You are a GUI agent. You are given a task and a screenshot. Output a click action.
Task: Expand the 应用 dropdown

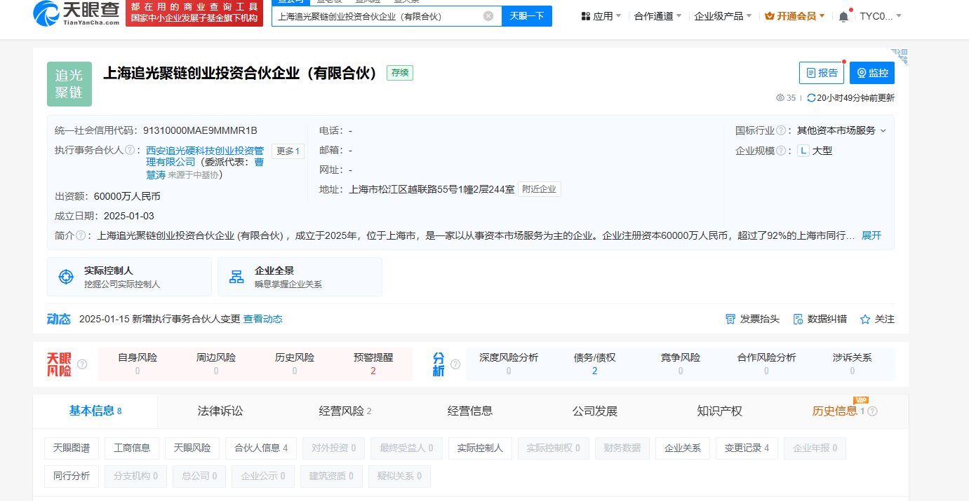coord(620,16)
